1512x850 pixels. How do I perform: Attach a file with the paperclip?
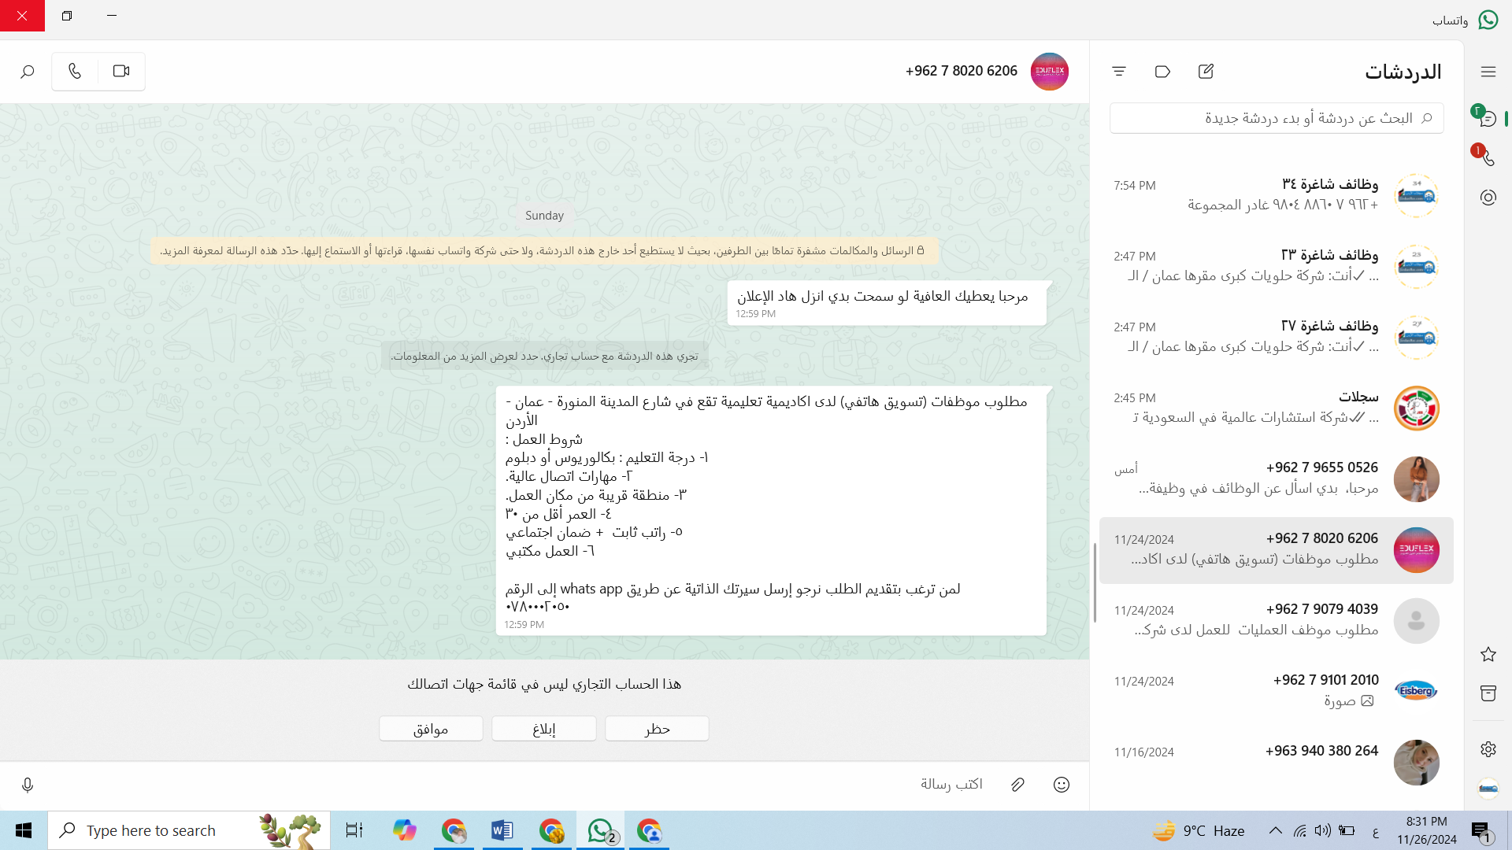click(1018, 785)
